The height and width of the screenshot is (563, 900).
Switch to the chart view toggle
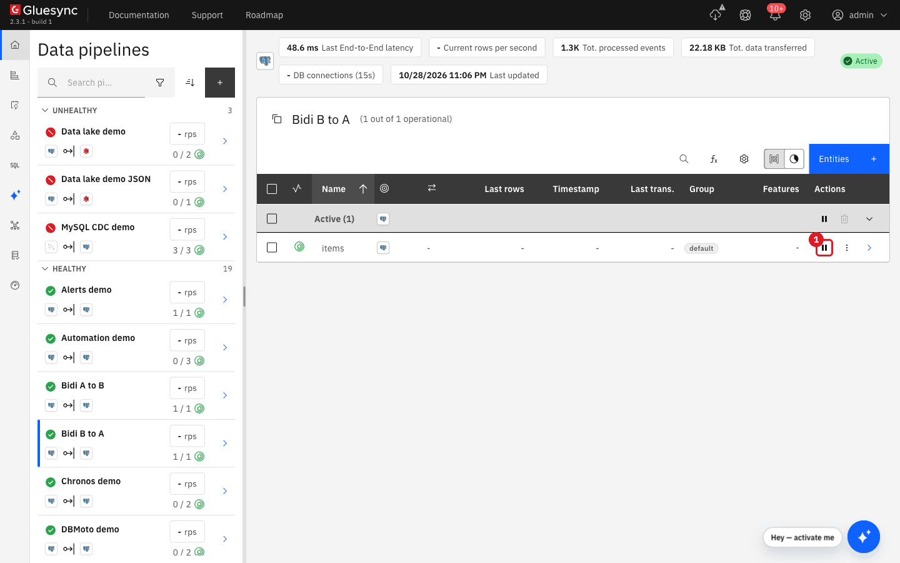point(794,159)
